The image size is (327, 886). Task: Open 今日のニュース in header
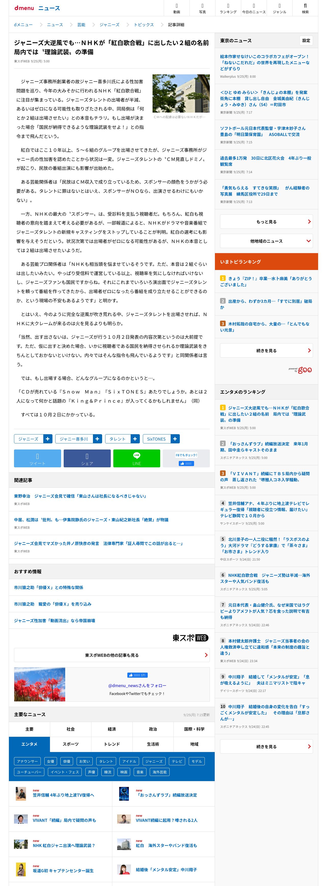[x=254, y=8]
